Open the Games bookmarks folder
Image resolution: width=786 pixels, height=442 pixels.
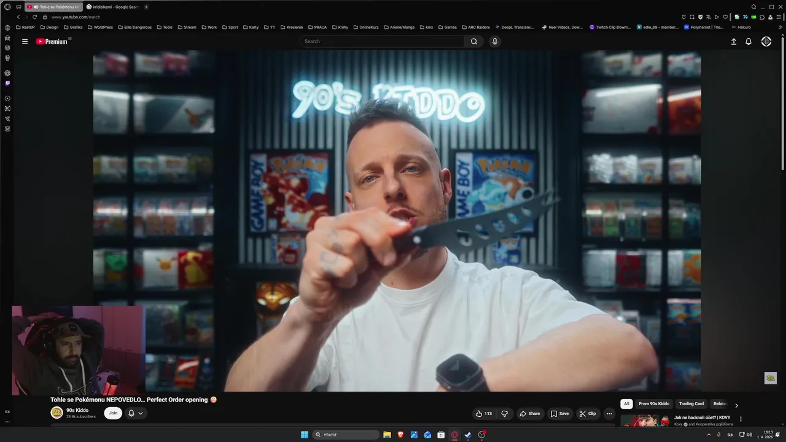[x=447, y=27]
